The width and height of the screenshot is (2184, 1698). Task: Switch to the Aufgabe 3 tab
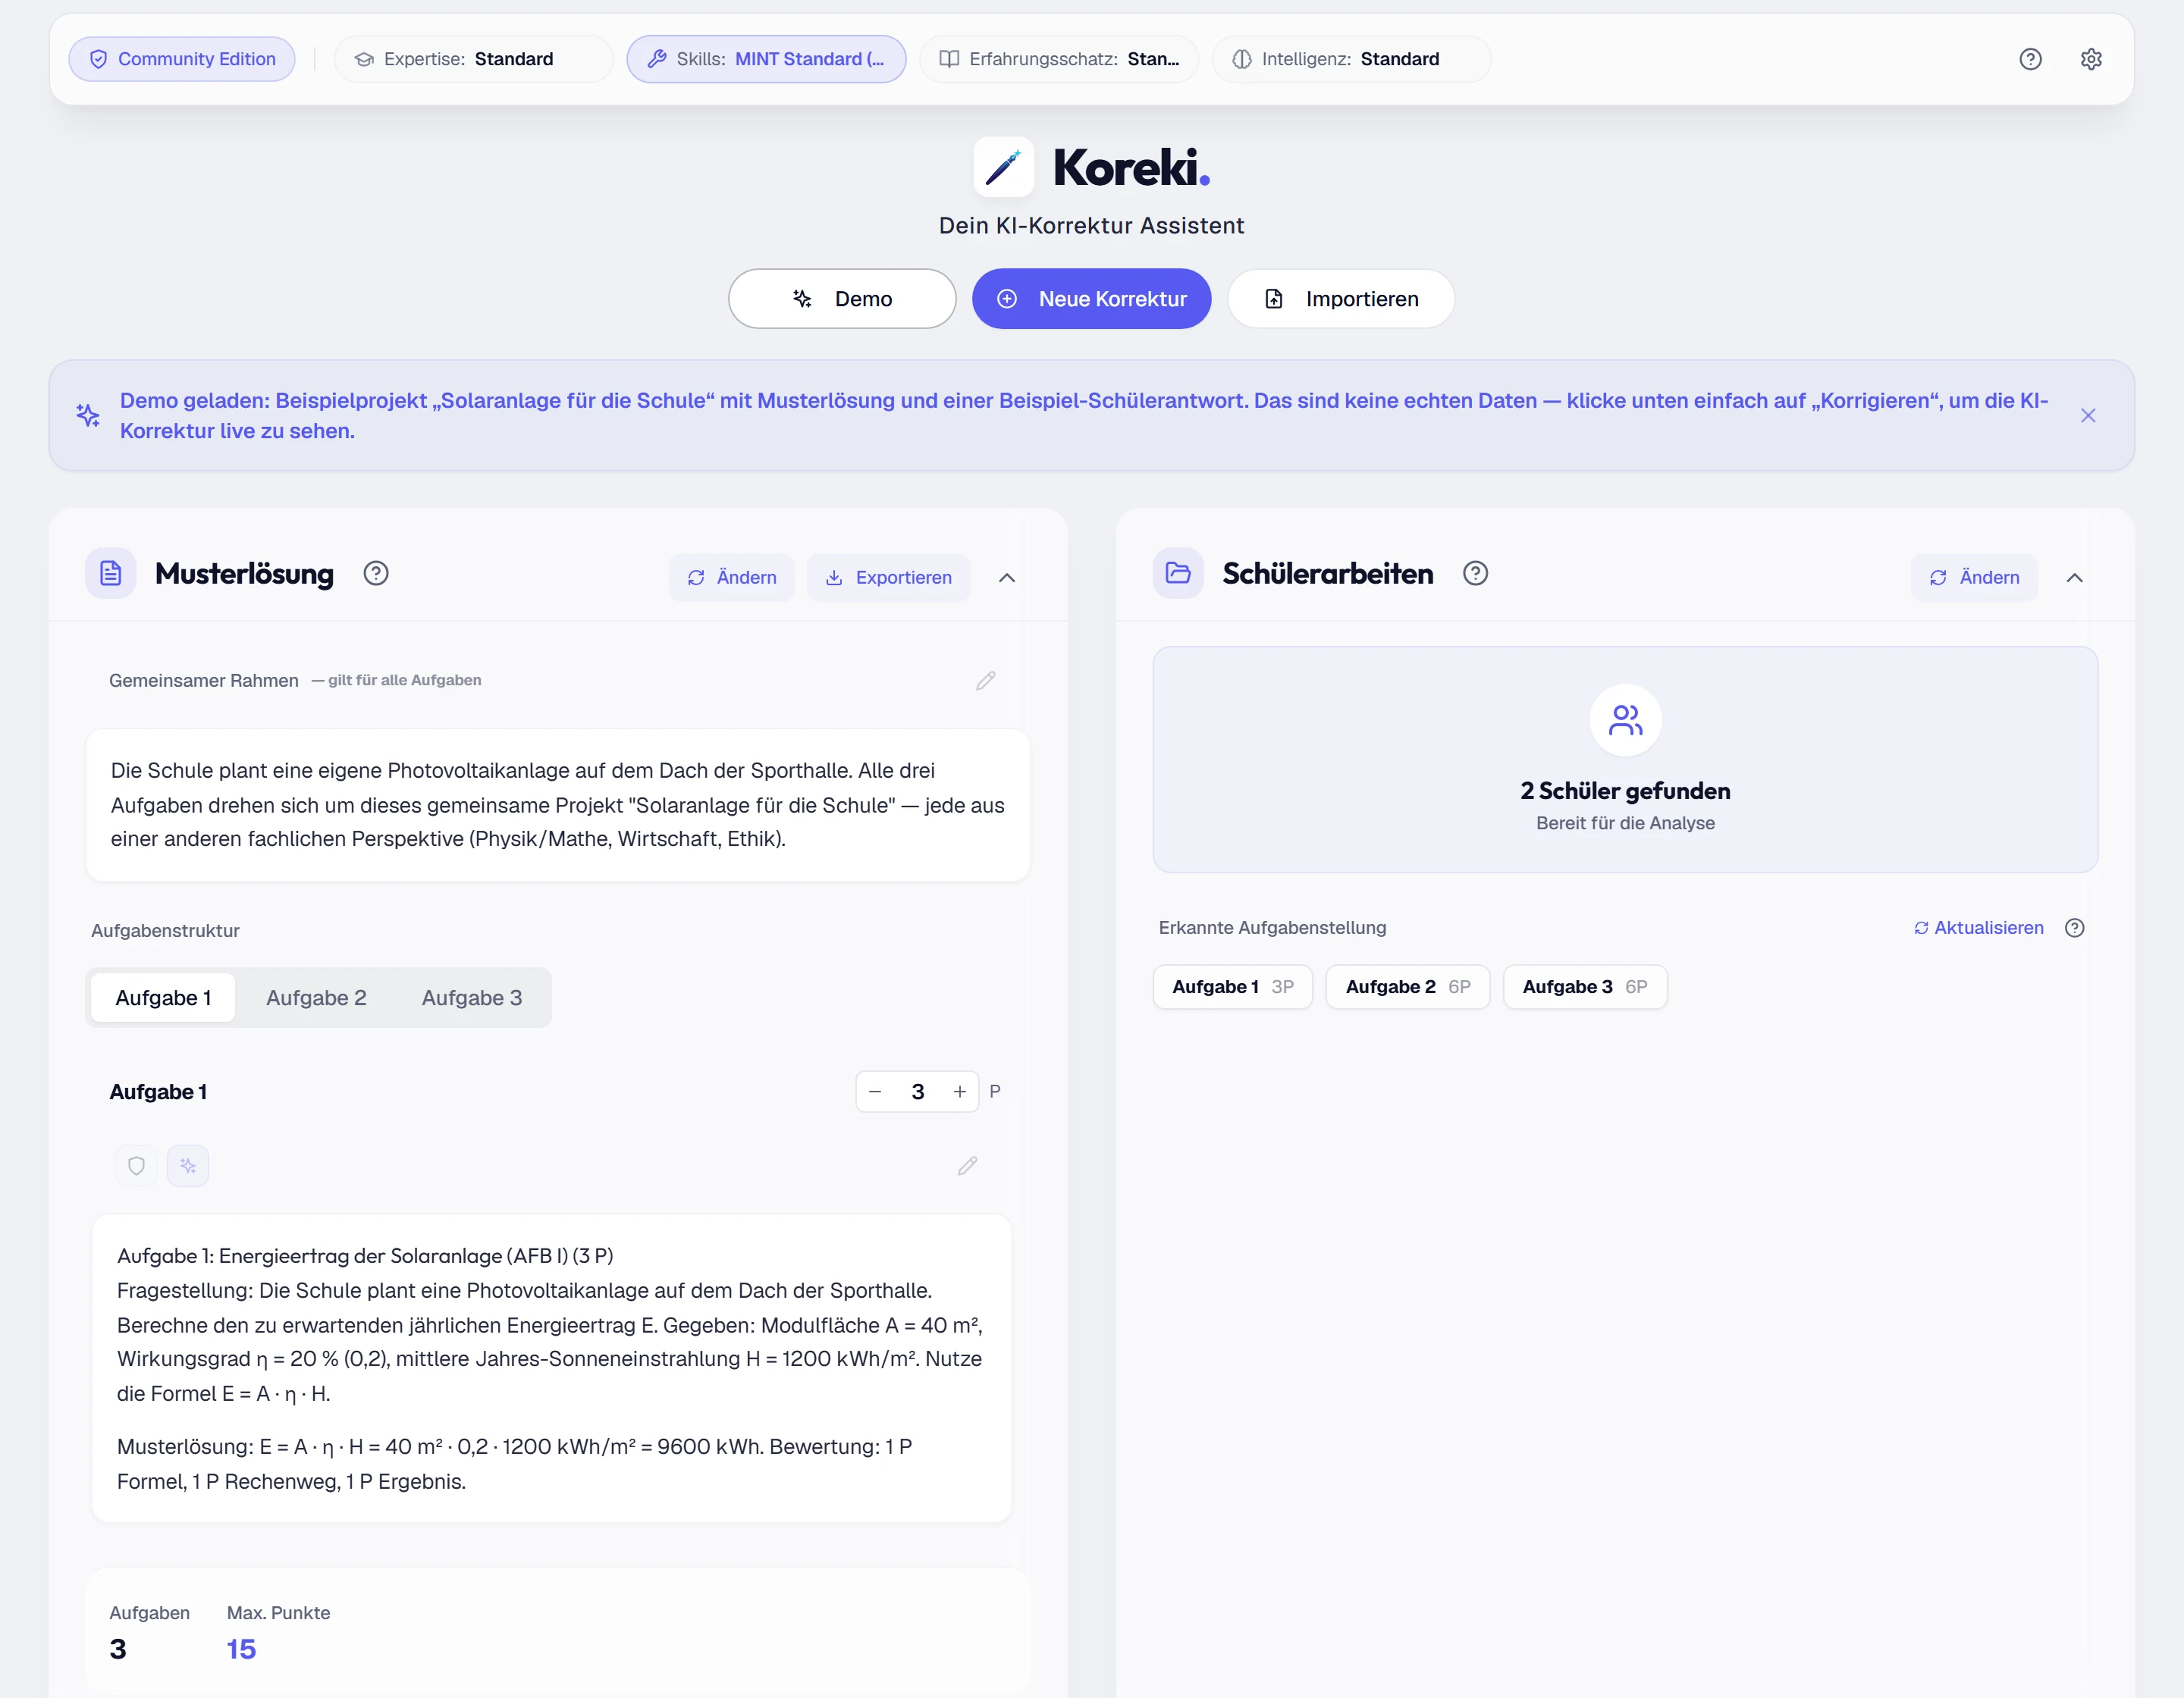pos(472,998)
